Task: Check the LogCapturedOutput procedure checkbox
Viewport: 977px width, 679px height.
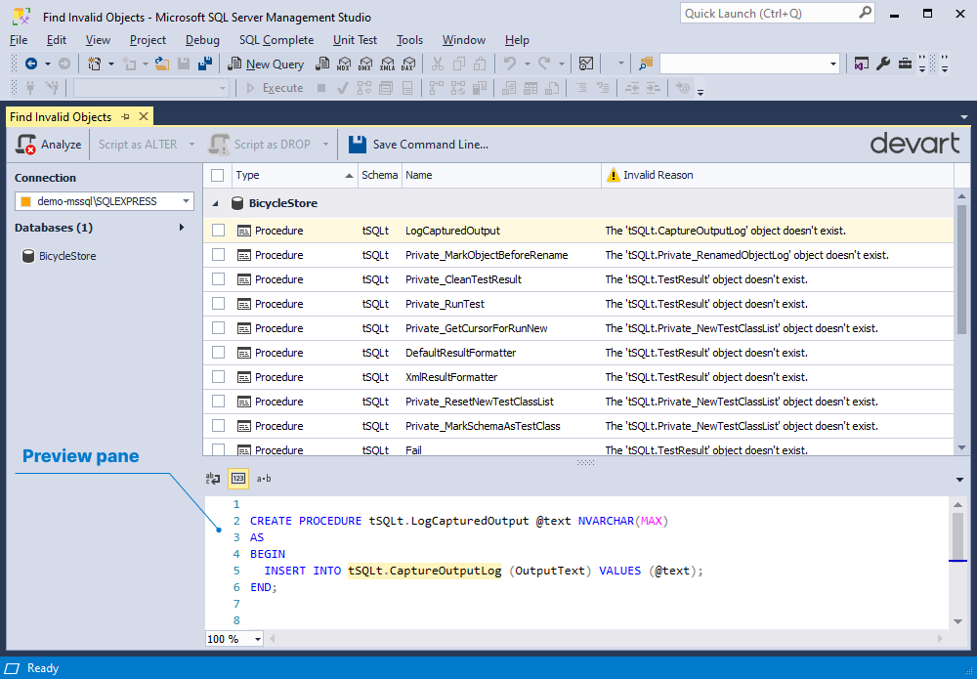Action: [x=218, y=231]
